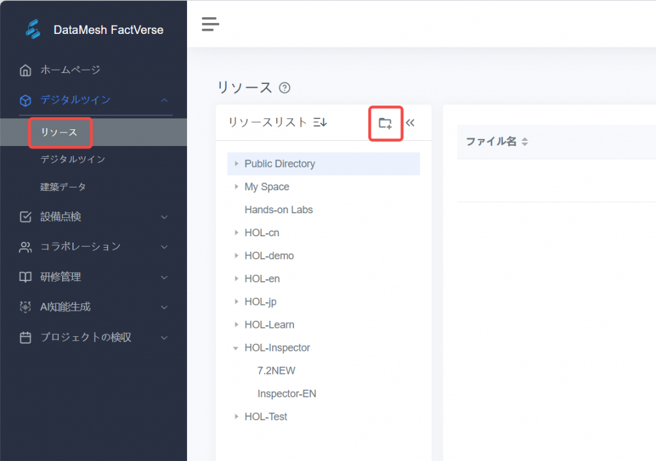
Task: Expand the 研修管理 menu chevron
Action: pyautogui.click(x=165, y=277)
